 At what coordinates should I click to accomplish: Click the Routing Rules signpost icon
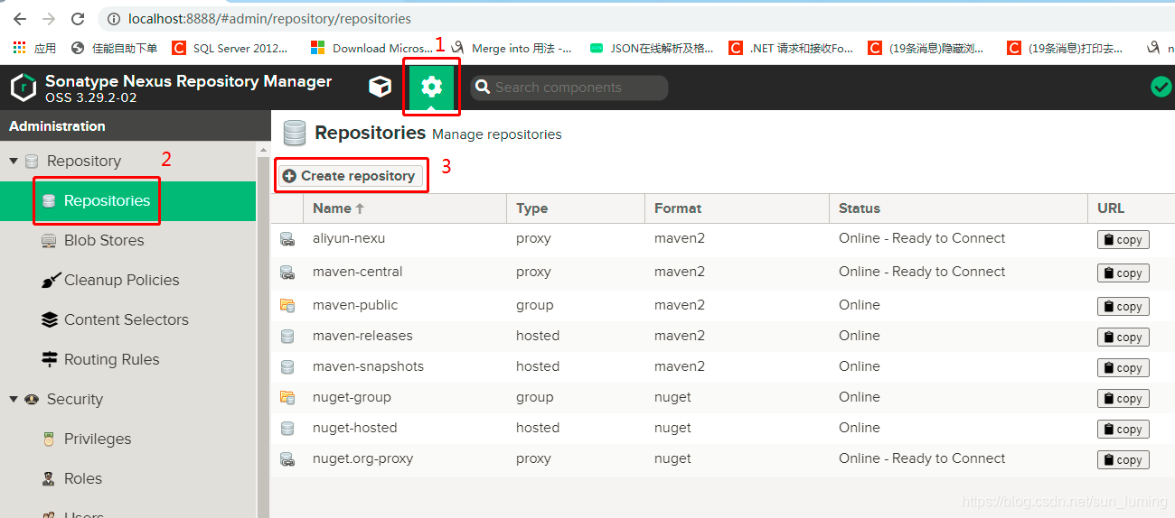tap(49, 360)
